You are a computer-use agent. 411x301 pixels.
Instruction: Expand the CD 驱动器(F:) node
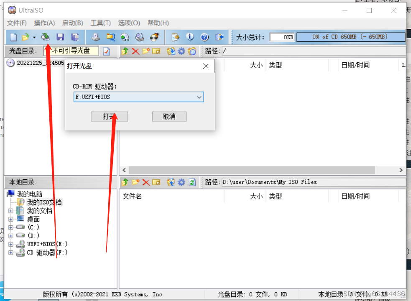[11, 253]
